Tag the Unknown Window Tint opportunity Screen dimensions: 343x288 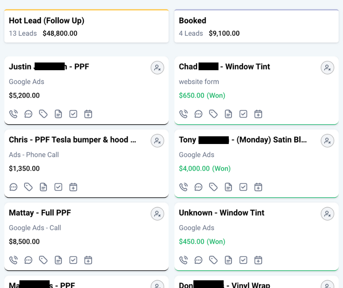213,260
